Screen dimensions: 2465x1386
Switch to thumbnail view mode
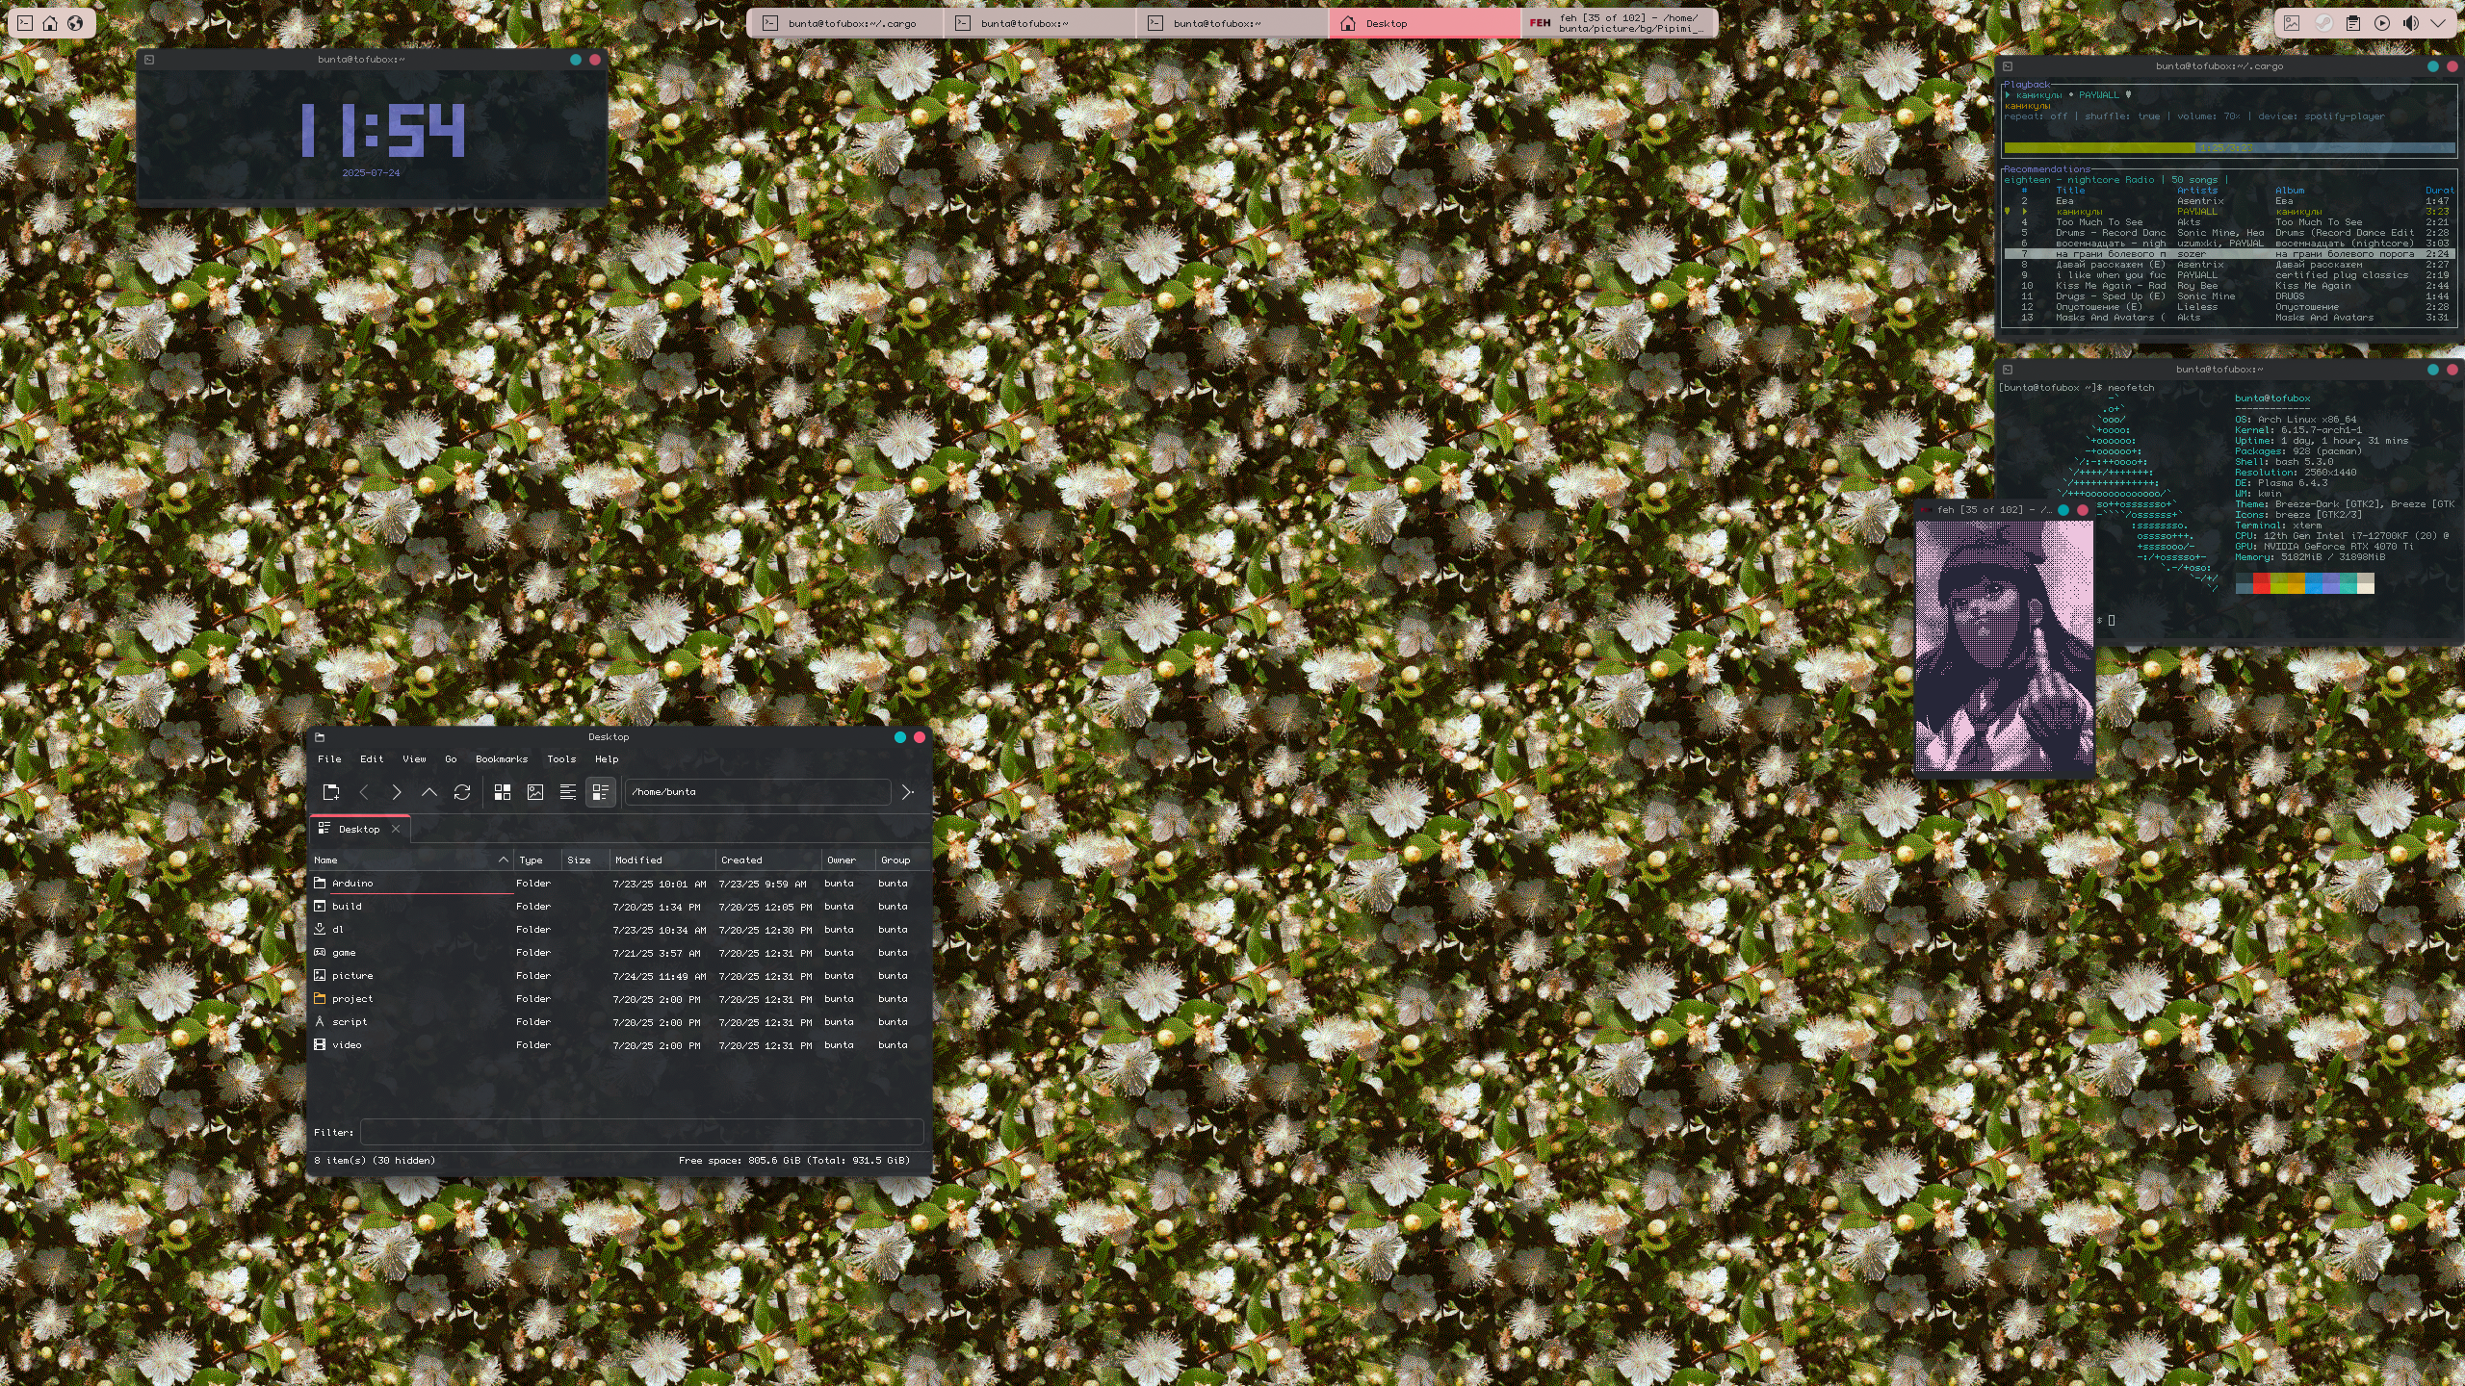click(x=535, y=792)
